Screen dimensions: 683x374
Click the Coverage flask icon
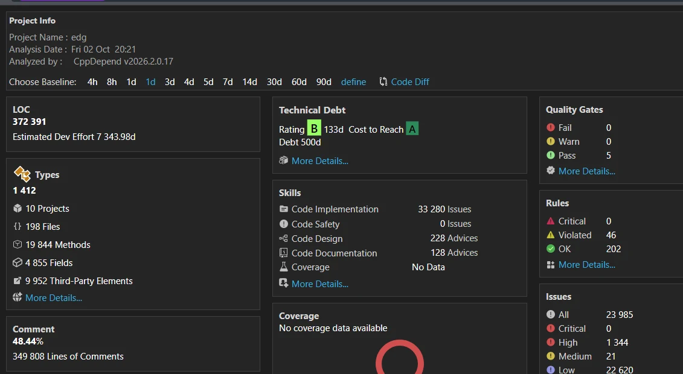pos(284,267)
